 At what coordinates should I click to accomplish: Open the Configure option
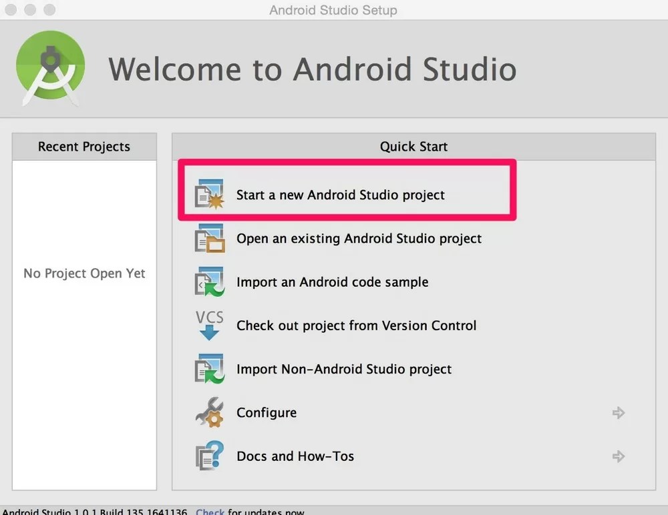tap(267, 413)
